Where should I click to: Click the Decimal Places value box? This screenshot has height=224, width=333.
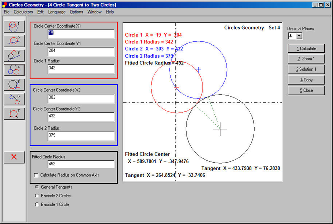[x=292, y=36]
